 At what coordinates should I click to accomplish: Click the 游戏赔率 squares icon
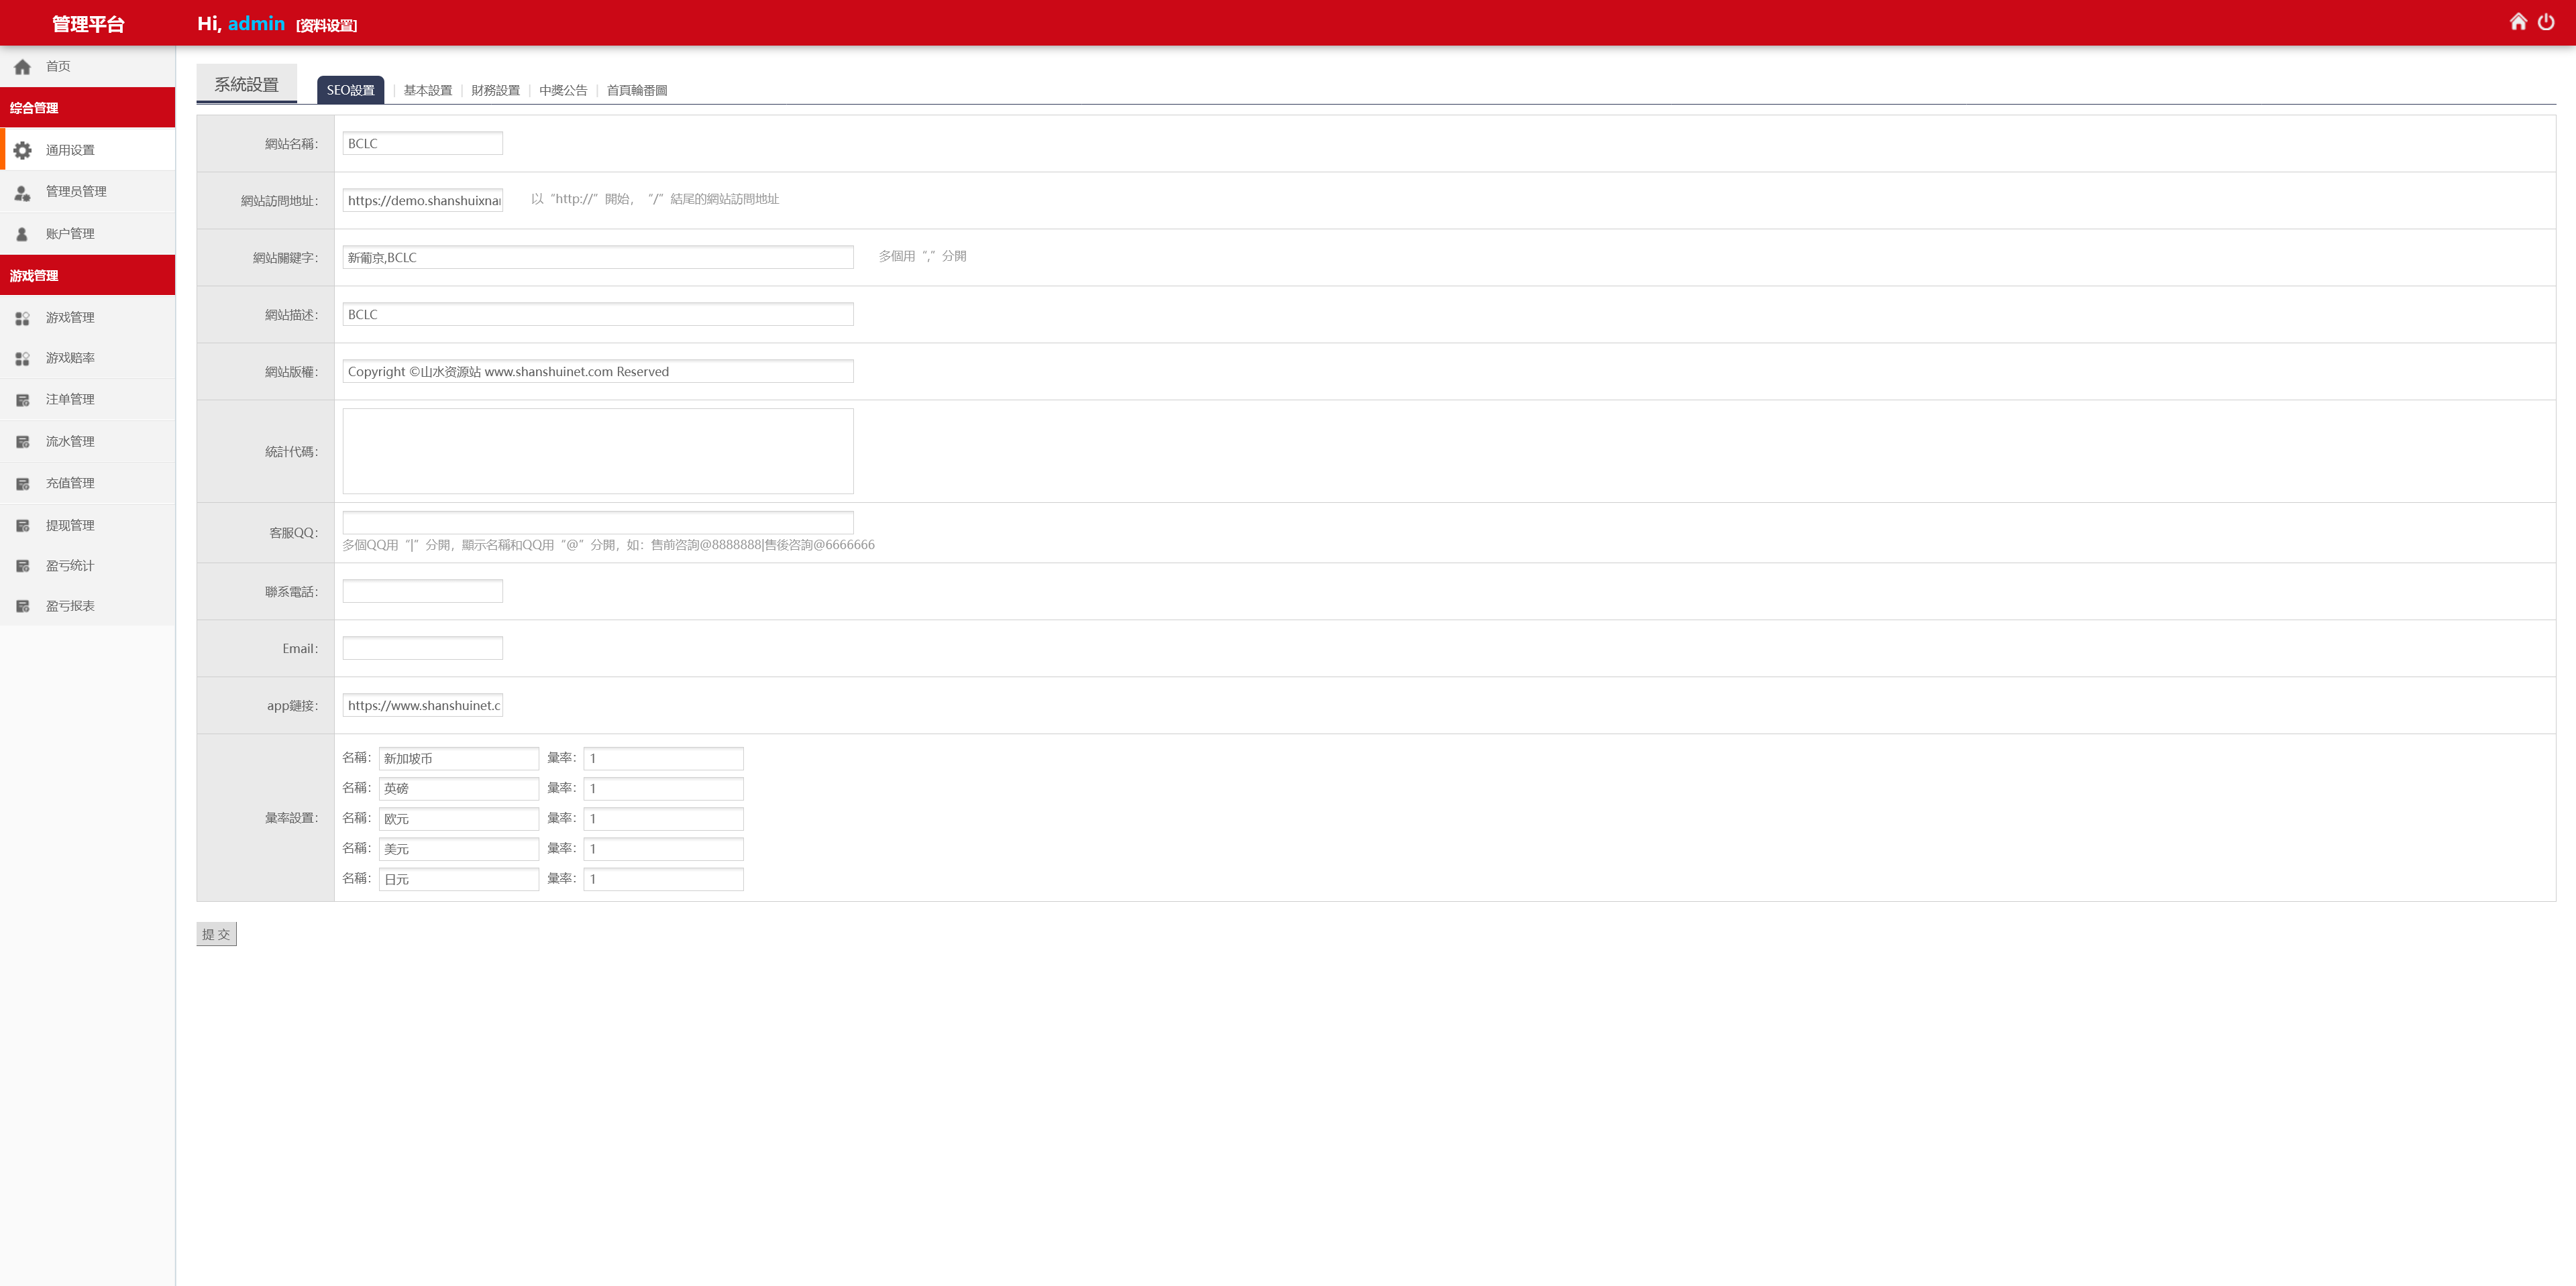[x=22, y=358]
